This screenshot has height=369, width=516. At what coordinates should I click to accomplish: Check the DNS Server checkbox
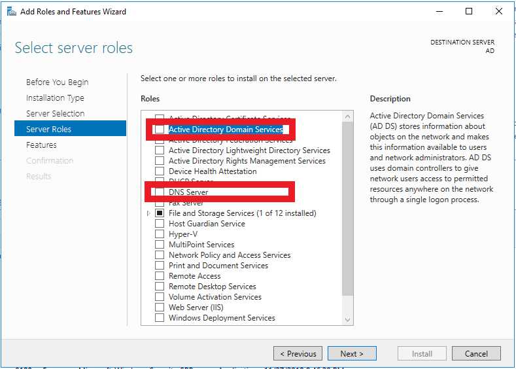tap(160, 192)
